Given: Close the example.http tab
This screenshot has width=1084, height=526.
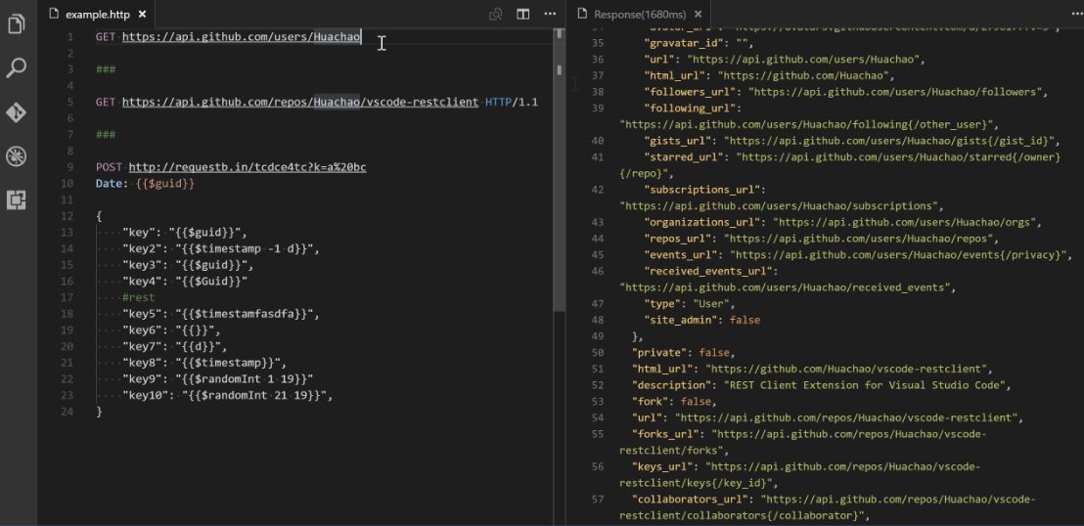Looking at the screenshot, I should 143,14.
